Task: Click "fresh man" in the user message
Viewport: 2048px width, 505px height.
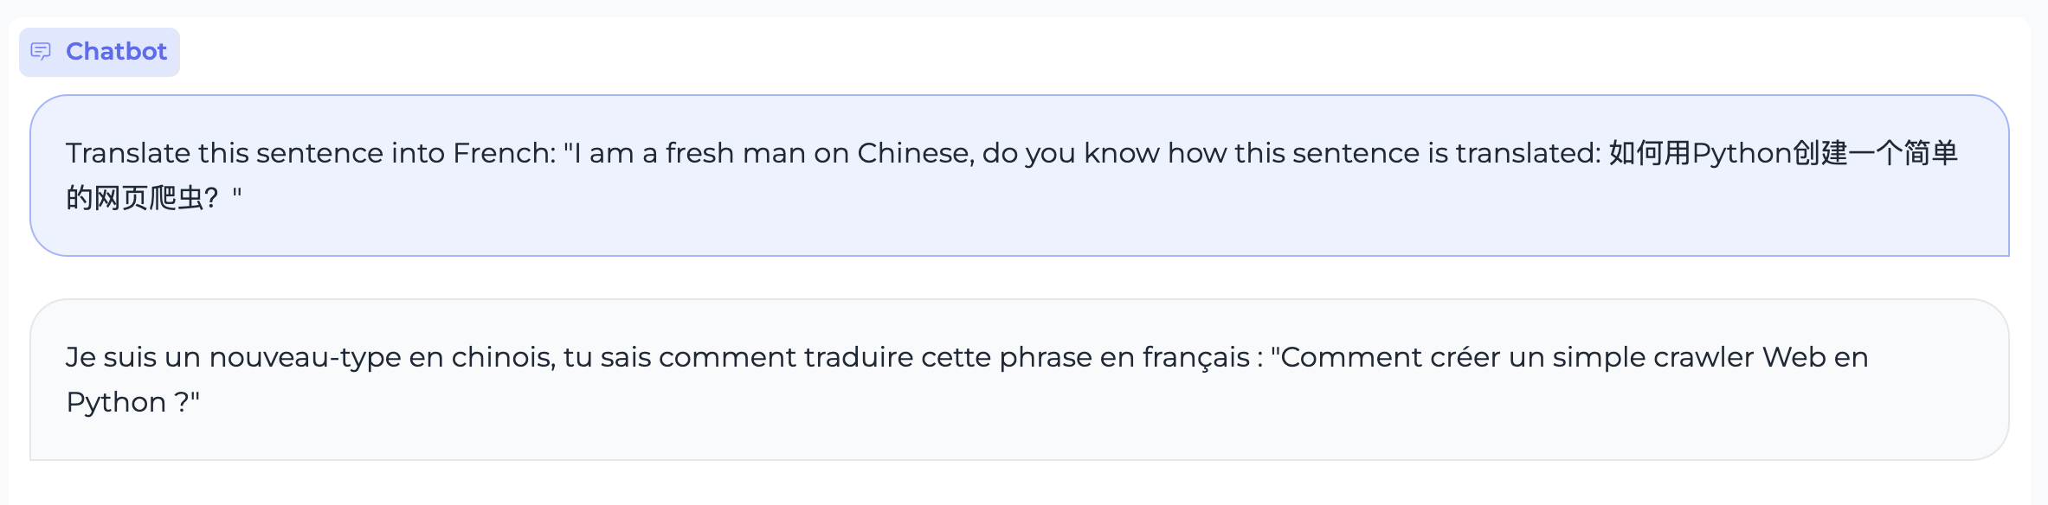Action: tap(735, 153)
